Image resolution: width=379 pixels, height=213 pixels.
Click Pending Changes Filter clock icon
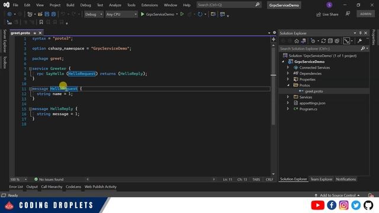[313, 41]
